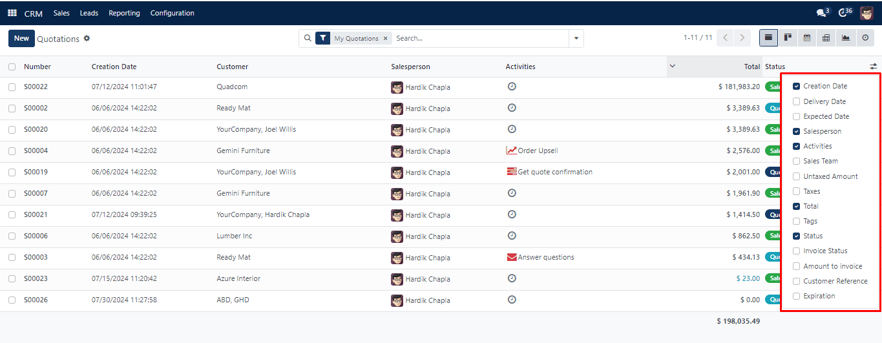The image size is (882, 343).
Task: Switch to Graph view
Action: (x=846, y=38)
